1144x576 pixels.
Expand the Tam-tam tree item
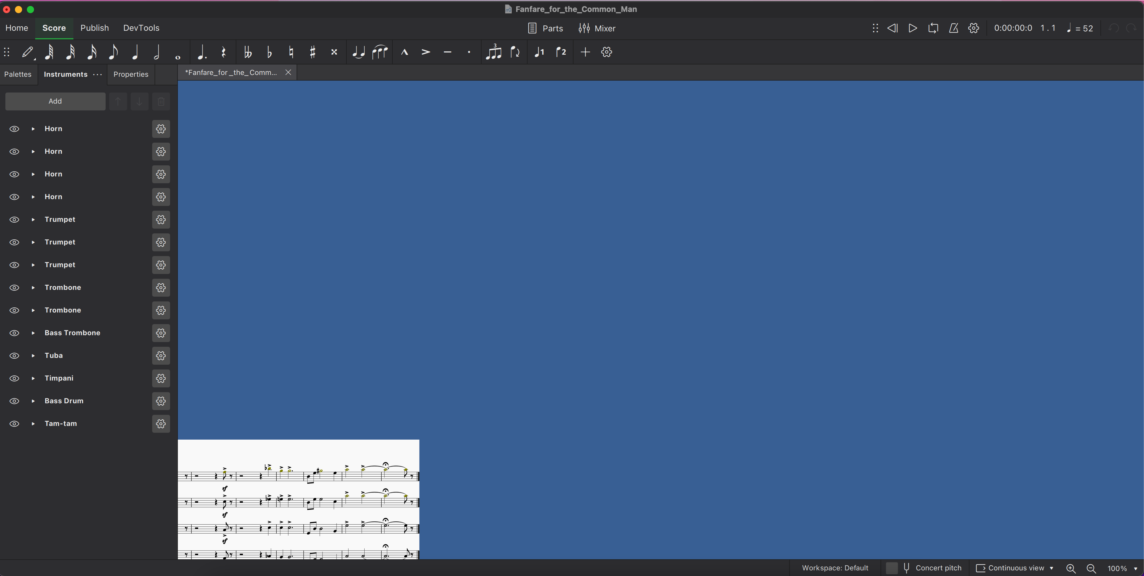click(x=33, y=423)
